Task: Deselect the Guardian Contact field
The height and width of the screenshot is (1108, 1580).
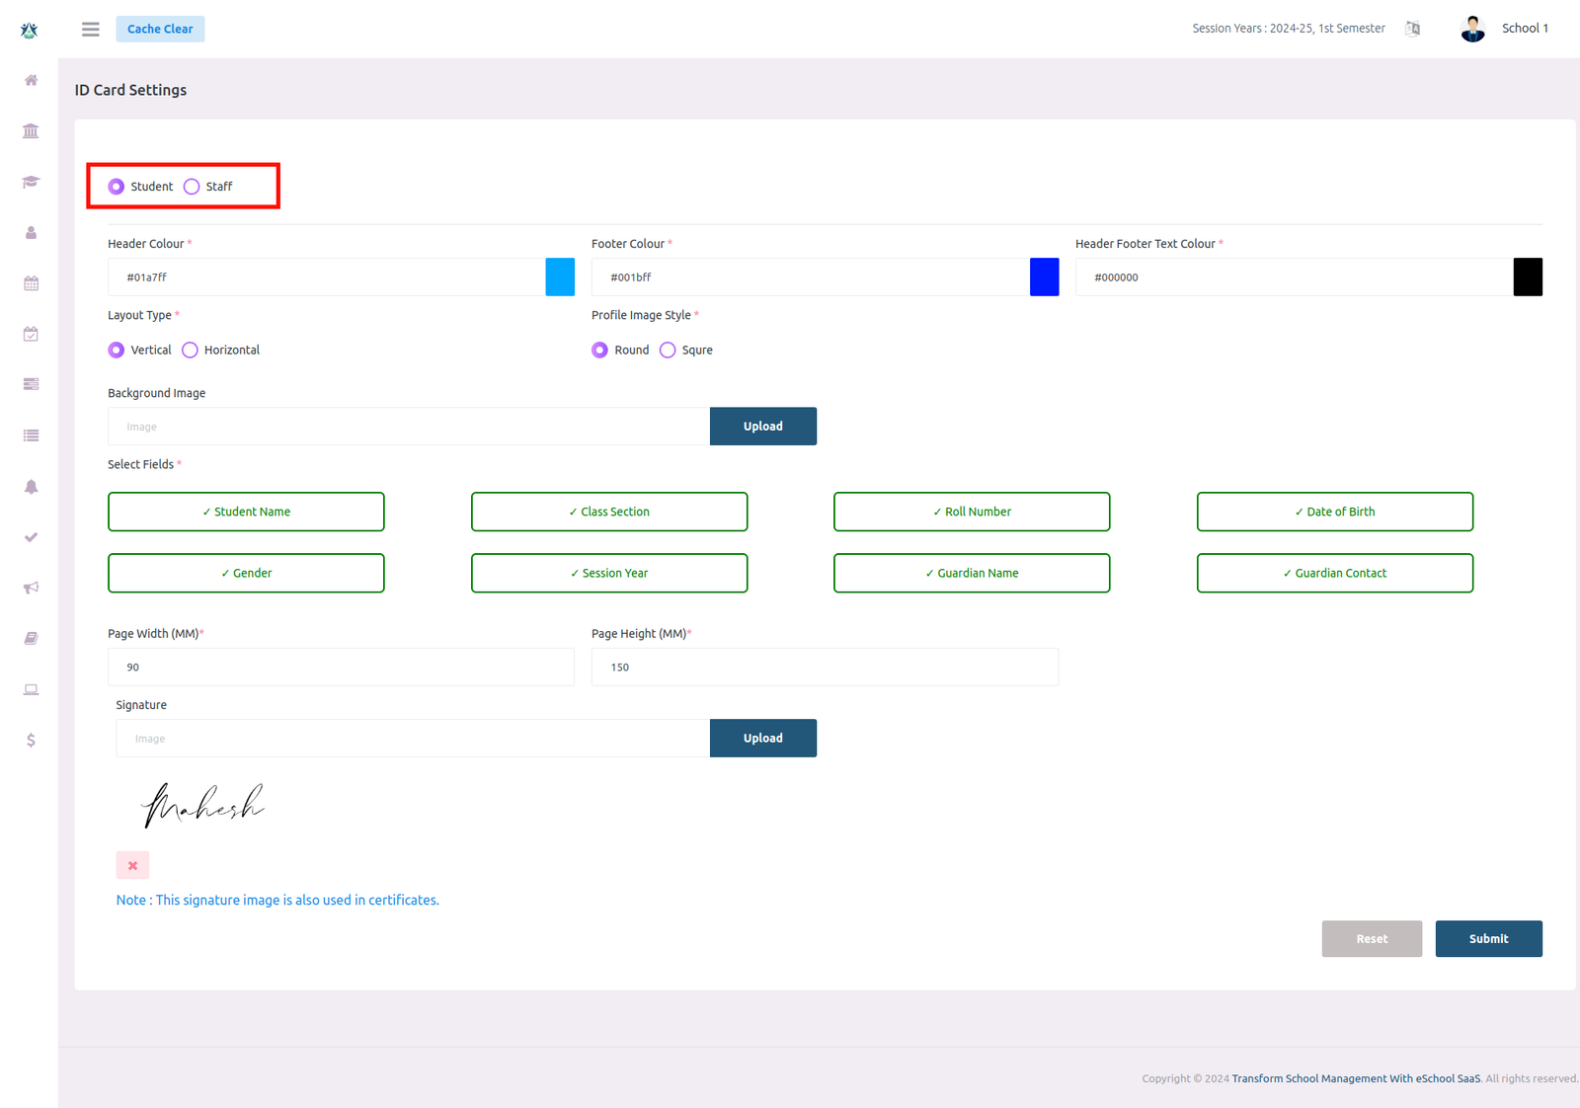Action: click(x=1334, y=574)
